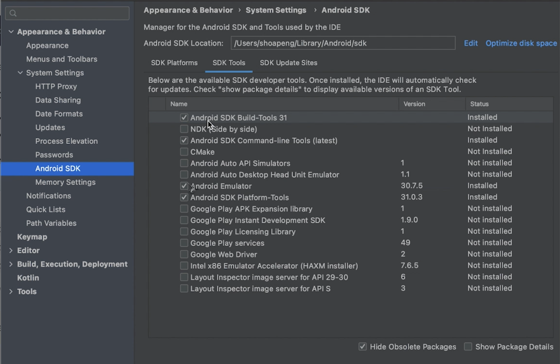
Task: Select HTTP Proxy settings
Action: point(56,86)
